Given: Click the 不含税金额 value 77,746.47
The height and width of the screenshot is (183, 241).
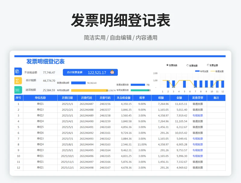Looking at the screenshot, I should pos(49,73).
